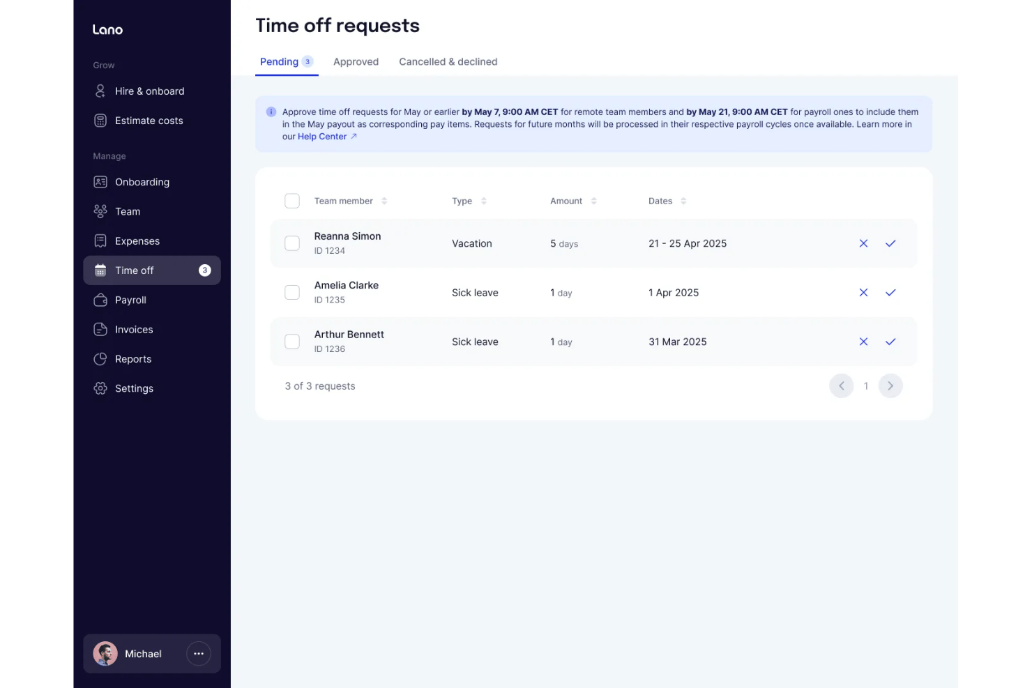Click the name Reanna Simon
Viewport: 1032px width, 688px height.
[347, 236]
